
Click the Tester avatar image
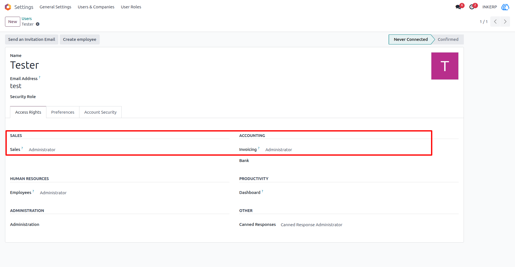[445, 66]
